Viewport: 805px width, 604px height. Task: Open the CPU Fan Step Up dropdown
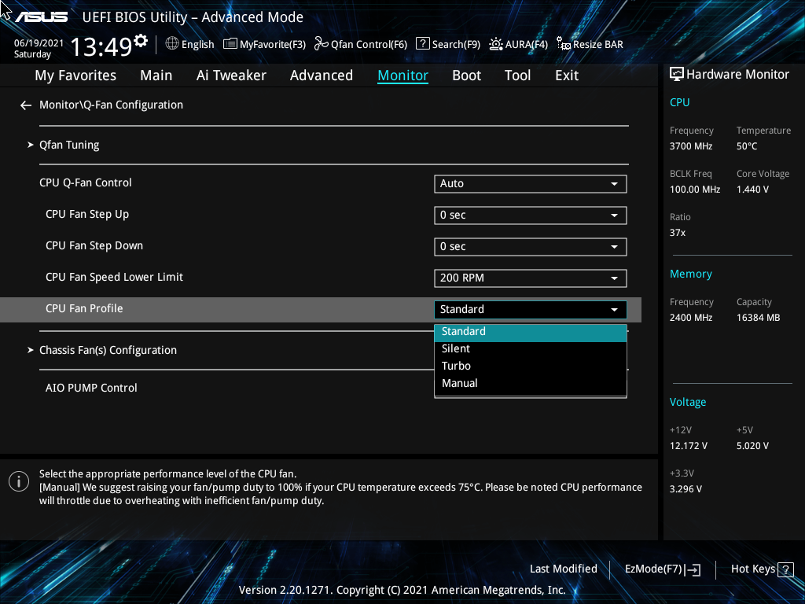(x=530, y=215)
